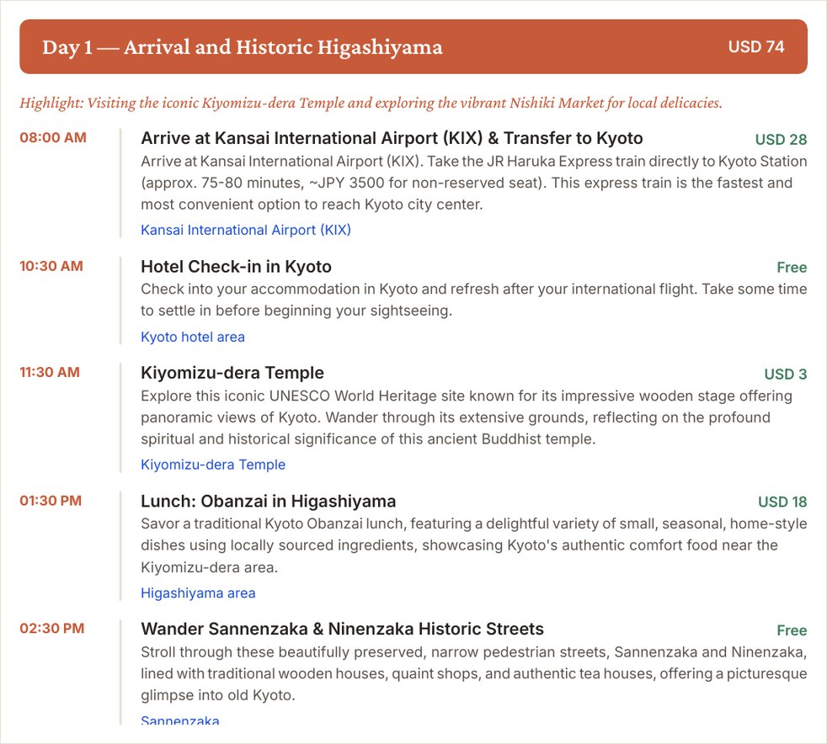Click the USD 3 temple cost
The image size is (827, 744).
tap(786, 375)
